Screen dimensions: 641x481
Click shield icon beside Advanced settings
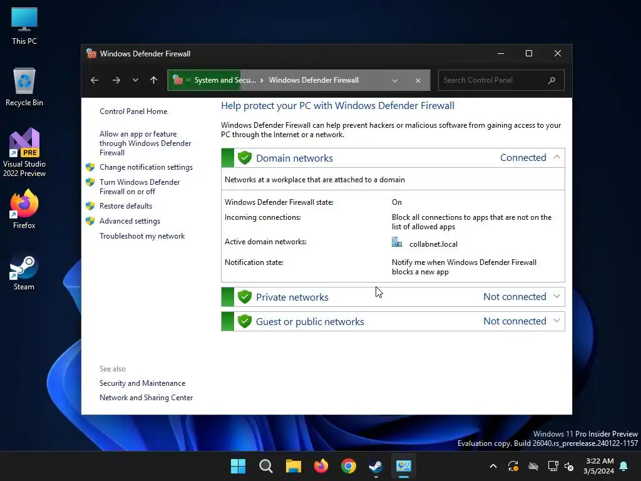[x=90, y=221]
